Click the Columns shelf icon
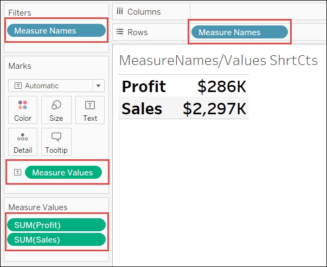The width and height of the screenshot is (327, 267). 120,11
